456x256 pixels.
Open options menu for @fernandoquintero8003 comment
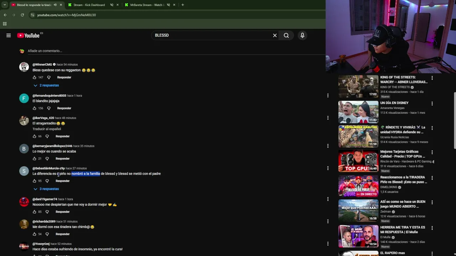[328, 95]
